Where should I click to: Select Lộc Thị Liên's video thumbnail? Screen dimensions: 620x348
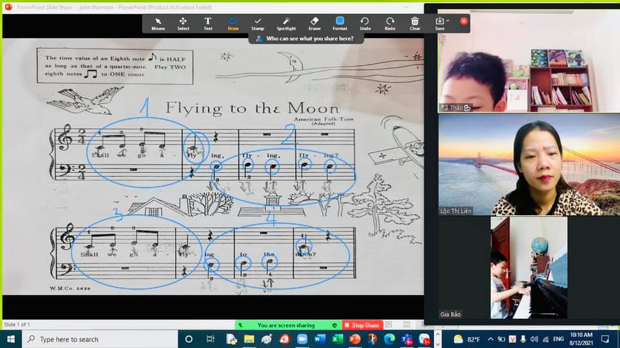[x=529, y=164]
